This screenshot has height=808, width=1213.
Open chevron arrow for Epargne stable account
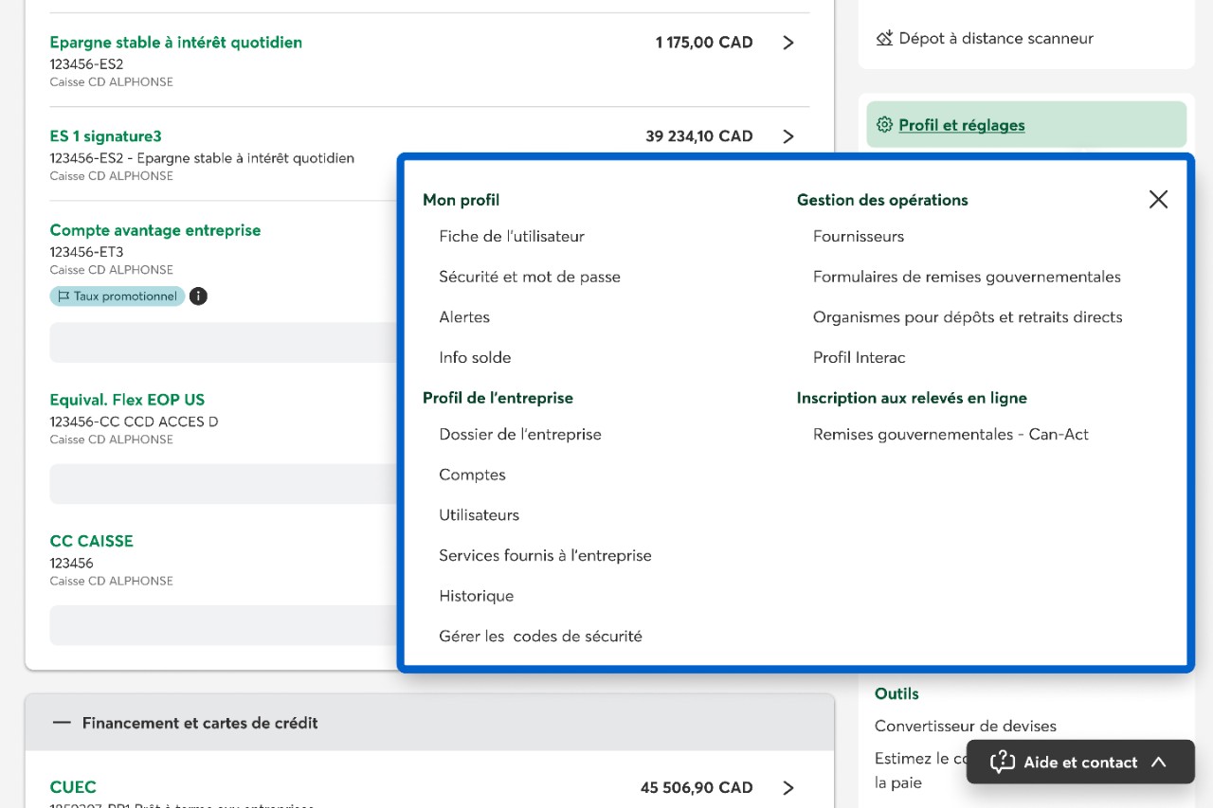coord(788,43)
